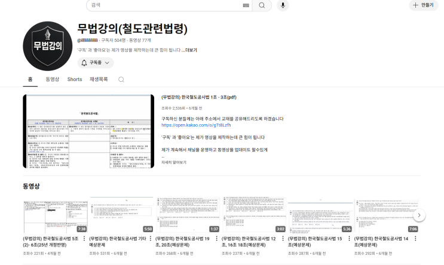Open video title 한국철도공사법 14조(예상문제)
This screenshot has width=444, height=265.
pyautogui.click(x=381, y=242)
